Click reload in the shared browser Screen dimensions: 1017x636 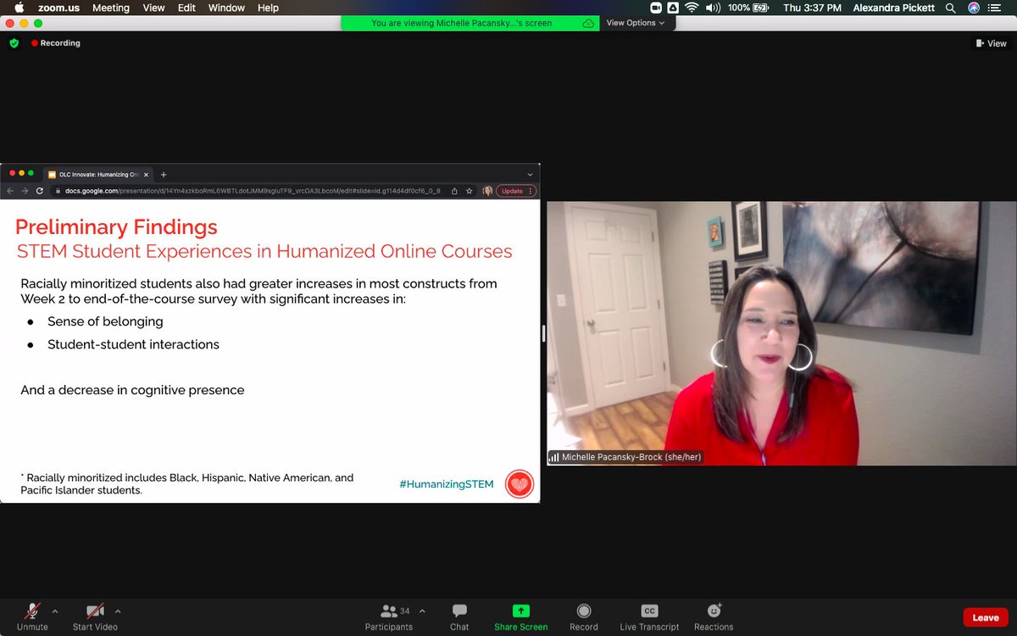click(x=39, y=191)
